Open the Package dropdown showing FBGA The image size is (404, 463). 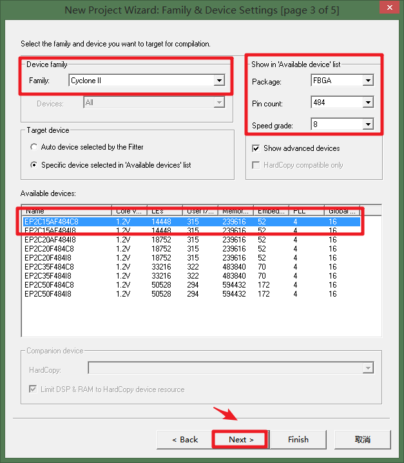pyautogui.click(x=342, y=81)
